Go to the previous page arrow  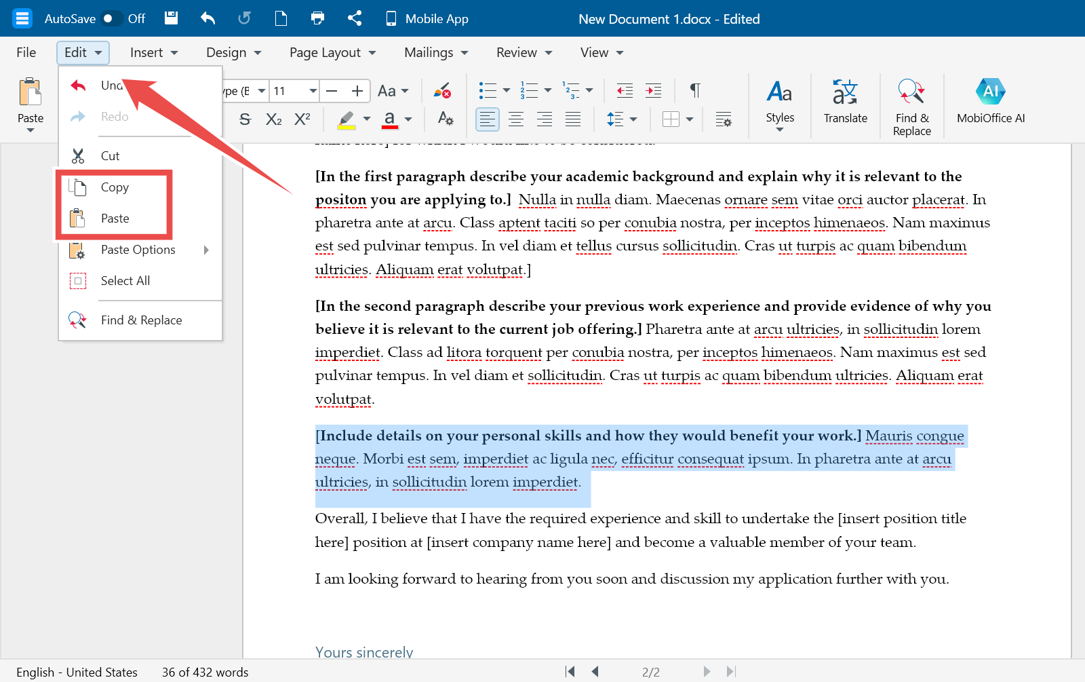(x=595, y=672)
